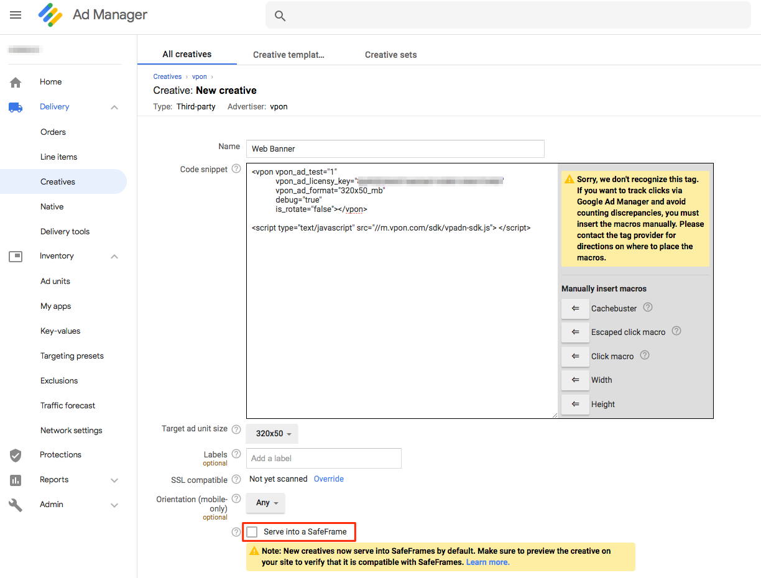Open Native in sidebar
761x578 pixels.
point(52,206)
